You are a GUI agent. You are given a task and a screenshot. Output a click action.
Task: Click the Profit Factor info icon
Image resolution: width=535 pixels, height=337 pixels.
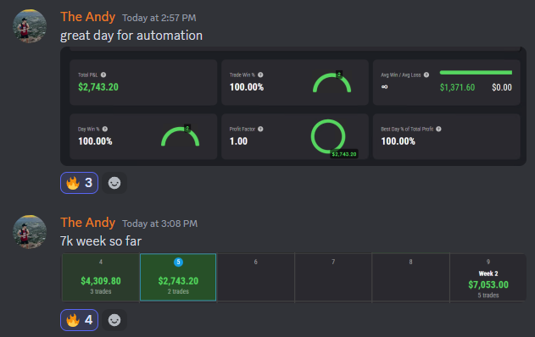260,130
